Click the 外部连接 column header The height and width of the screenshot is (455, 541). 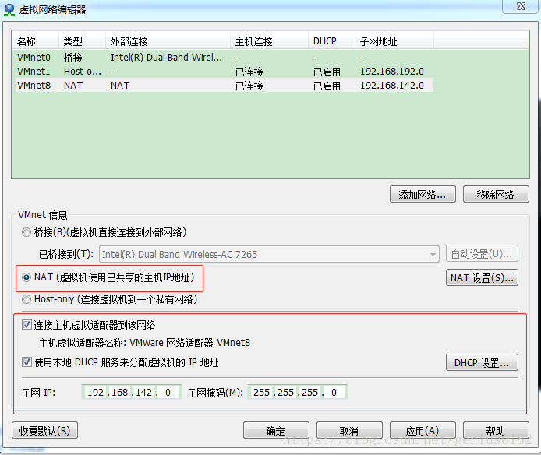click(x=168, y=41)
